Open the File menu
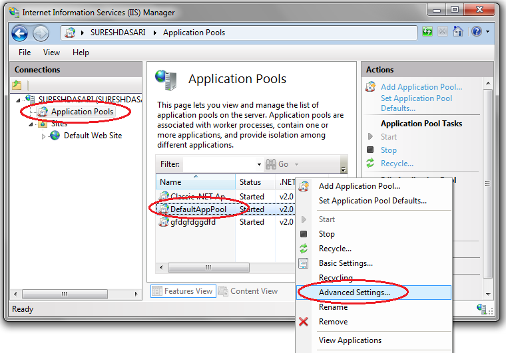The height and width of the screenshot is (353, 506). pos(25,53)
